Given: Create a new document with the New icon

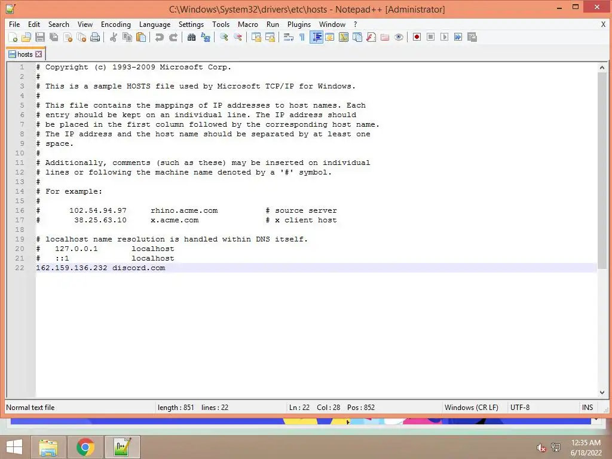Looking at the screenshot, I should (x=13, y=37).
